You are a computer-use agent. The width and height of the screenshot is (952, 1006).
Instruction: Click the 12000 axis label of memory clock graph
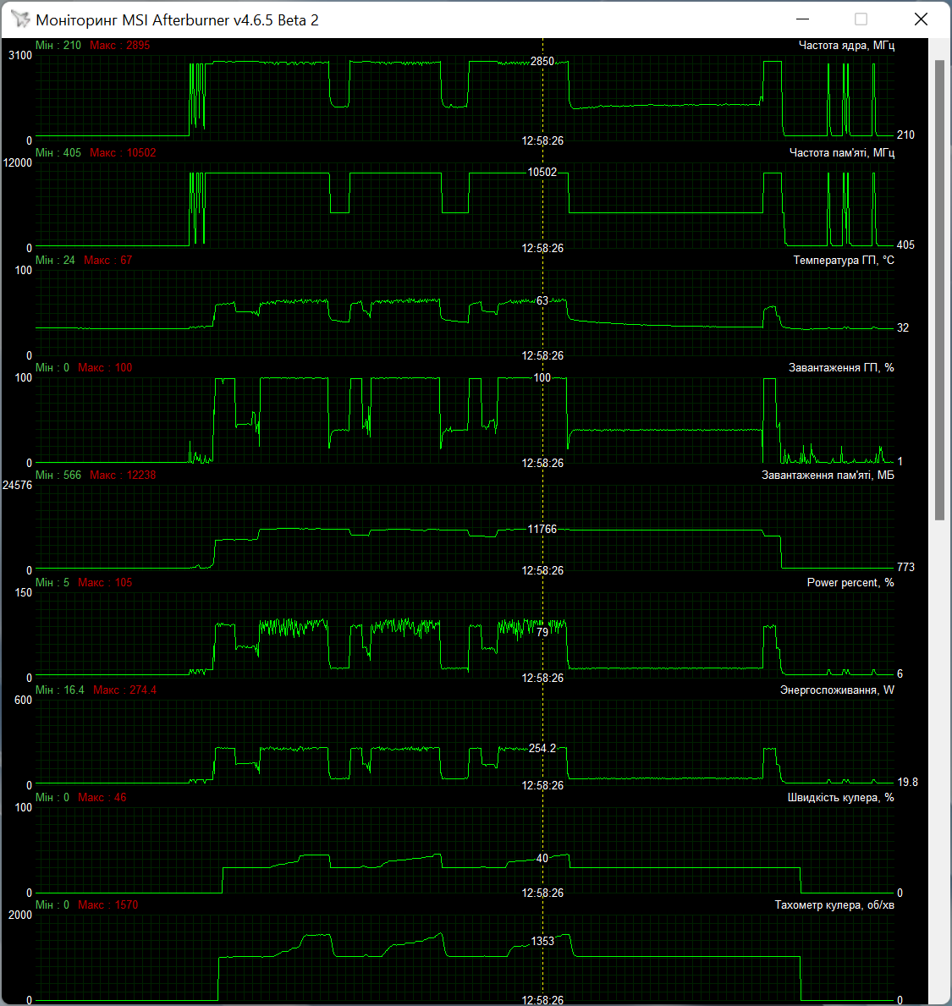[x=17, y=162]
